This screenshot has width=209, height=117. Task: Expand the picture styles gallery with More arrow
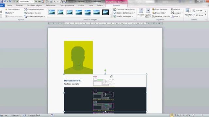(x=111, y=16)
